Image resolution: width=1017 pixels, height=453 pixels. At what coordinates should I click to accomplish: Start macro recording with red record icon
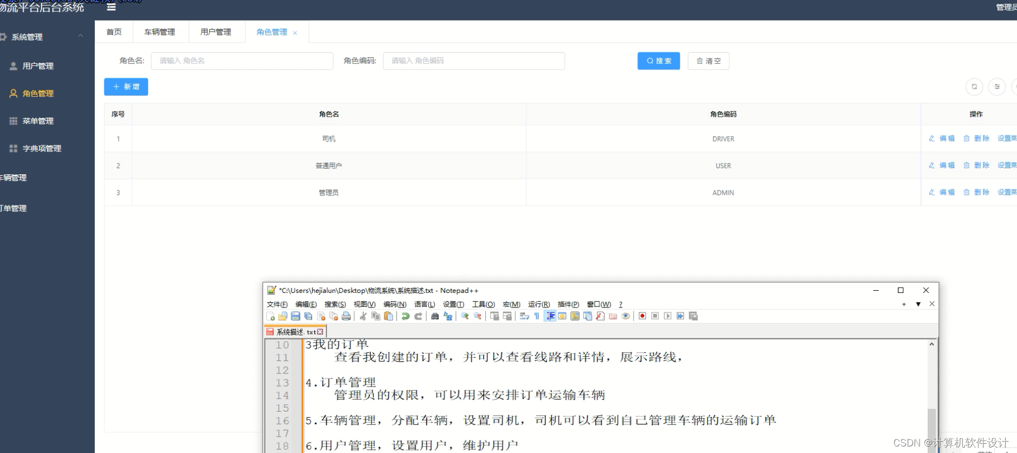pos(642,316)
